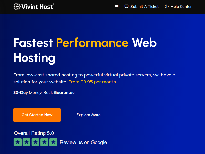
Task: Click the fourth green rating star
Action: (44, 142)
